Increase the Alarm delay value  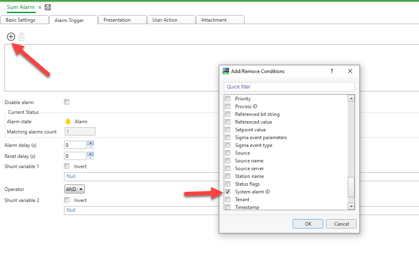90,143
